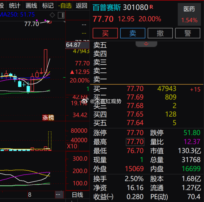Image resolution: width=204 pixels, height=202 pixels.
Task: Click stock code 301080
Action: tap(135, 7)
